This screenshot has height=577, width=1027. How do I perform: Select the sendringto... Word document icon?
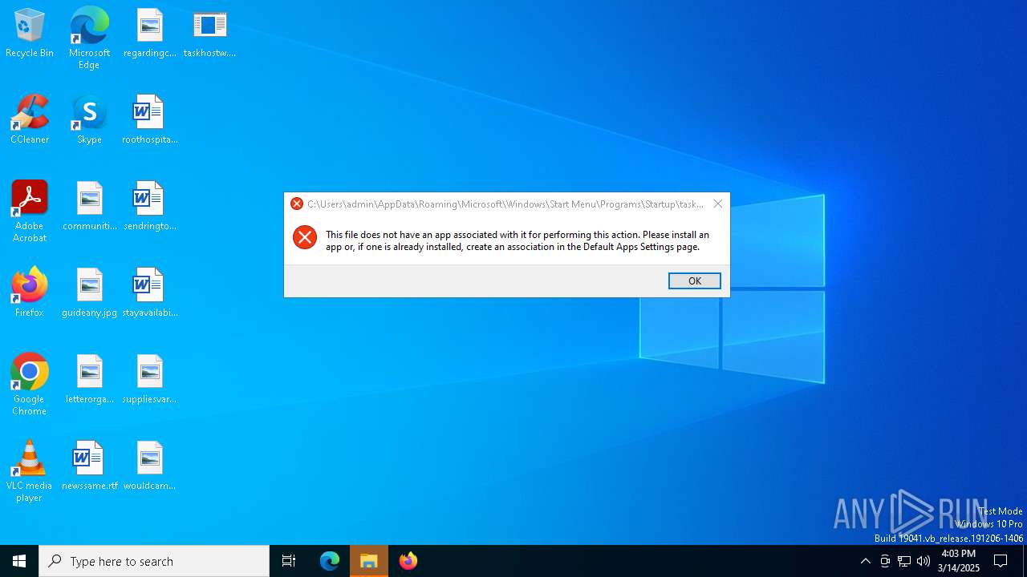(x=149, y=207)
